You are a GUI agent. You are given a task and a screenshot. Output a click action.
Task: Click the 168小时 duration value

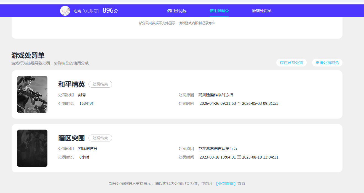tap(86, 103)
